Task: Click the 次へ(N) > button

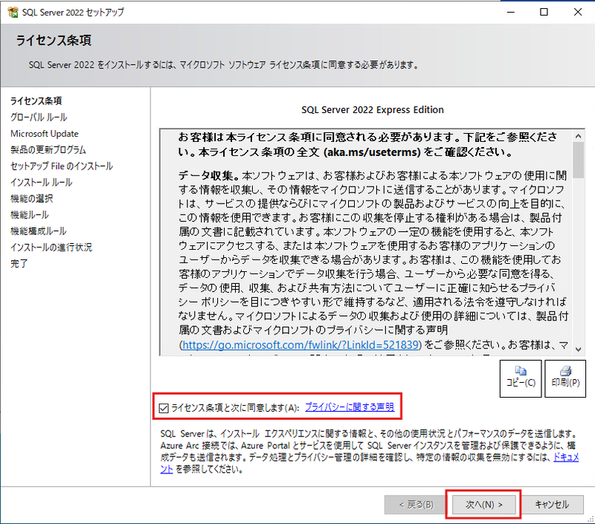Action: (x=483, y=505)
